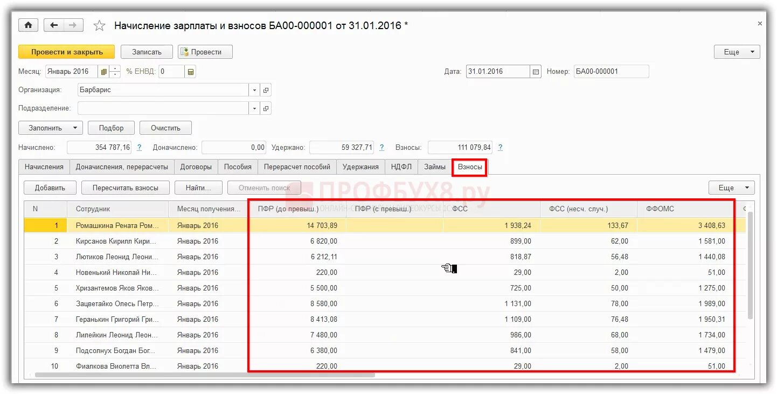
Task: Select employee Фиалкова Виолетта row
Action: pyautogui.click(x=385, y=366)
